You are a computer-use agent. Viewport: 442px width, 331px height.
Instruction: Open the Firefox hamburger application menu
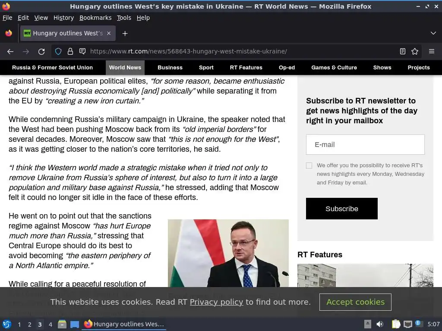432,52
